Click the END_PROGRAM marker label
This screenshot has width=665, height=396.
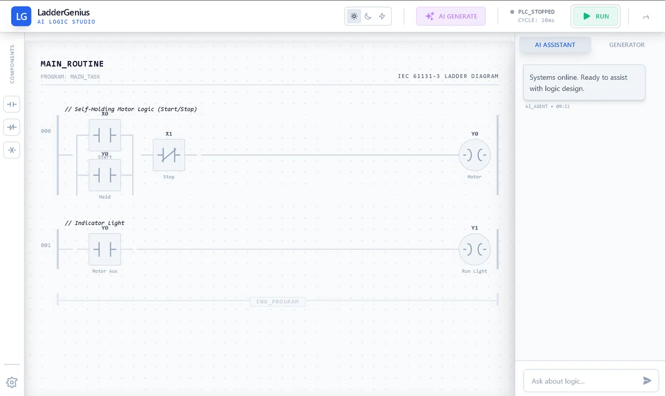pos(278,302)
